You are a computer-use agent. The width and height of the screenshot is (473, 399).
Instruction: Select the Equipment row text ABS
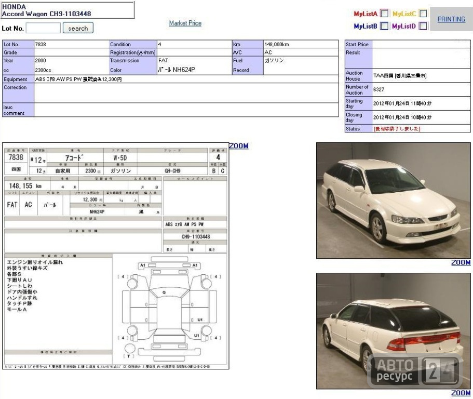tap(40, 79)
